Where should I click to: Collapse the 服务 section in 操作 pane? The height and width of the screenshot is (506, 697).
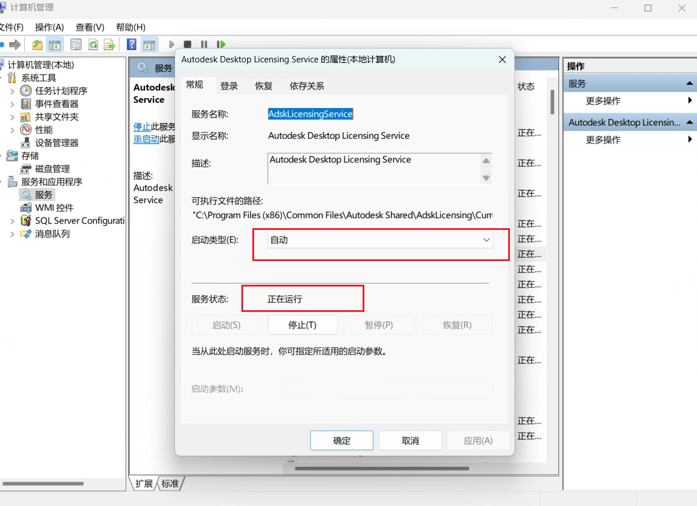pyautogui.click(x=689, y=84)
